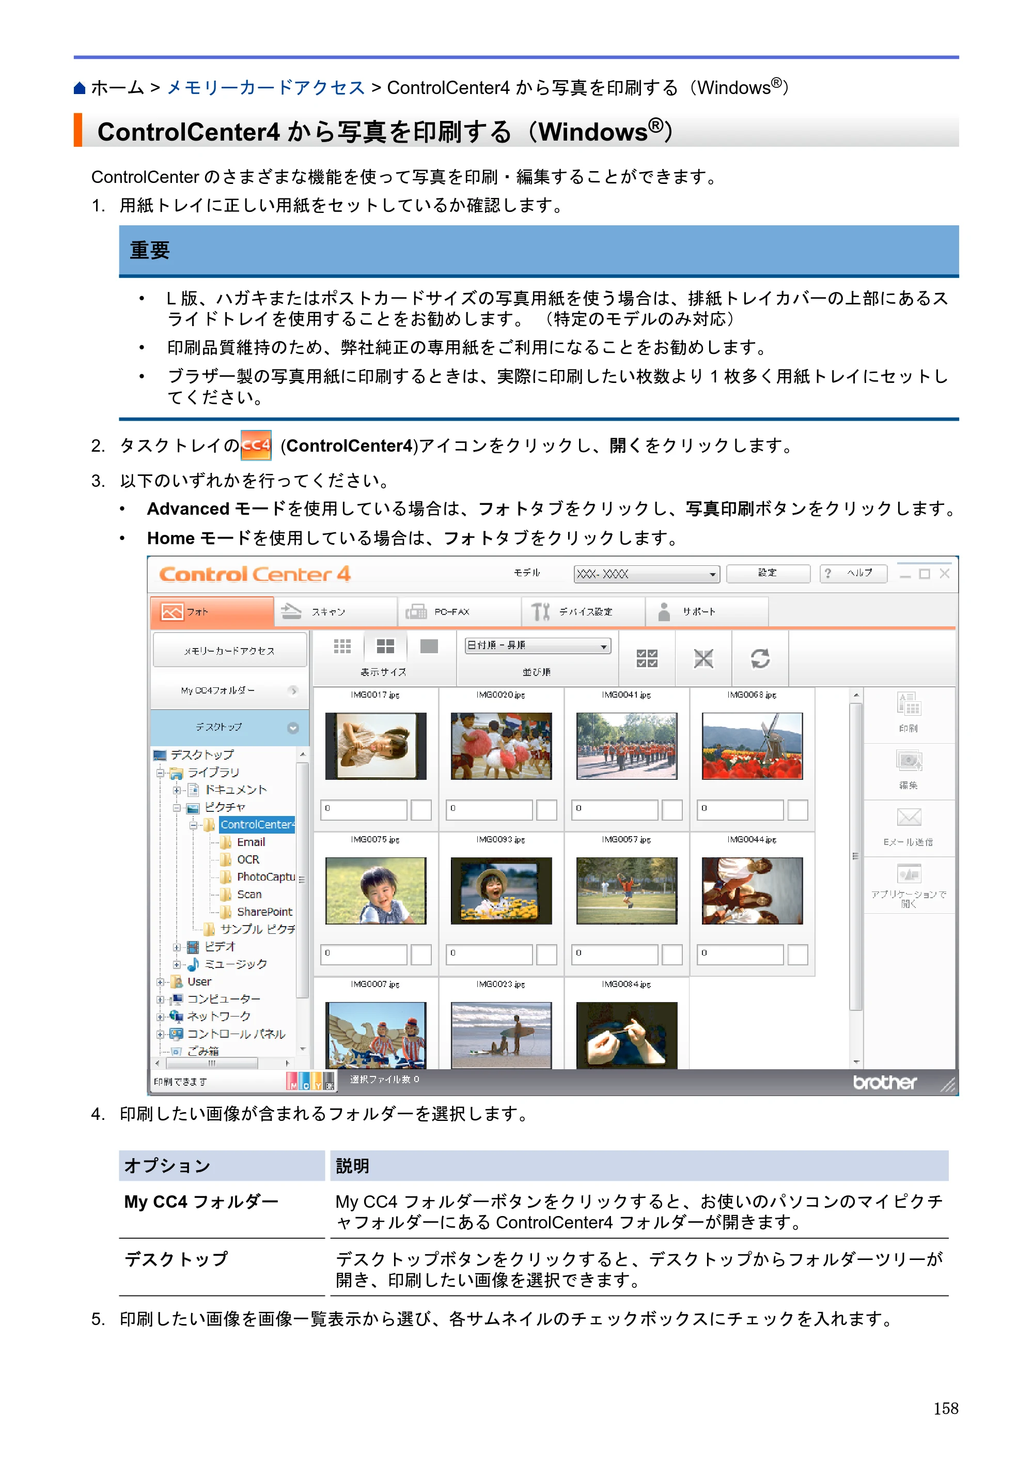Open the モデル XXX-XXXX dropdown
Viewport: 1033px width, 1462px height.
point(646,574)
